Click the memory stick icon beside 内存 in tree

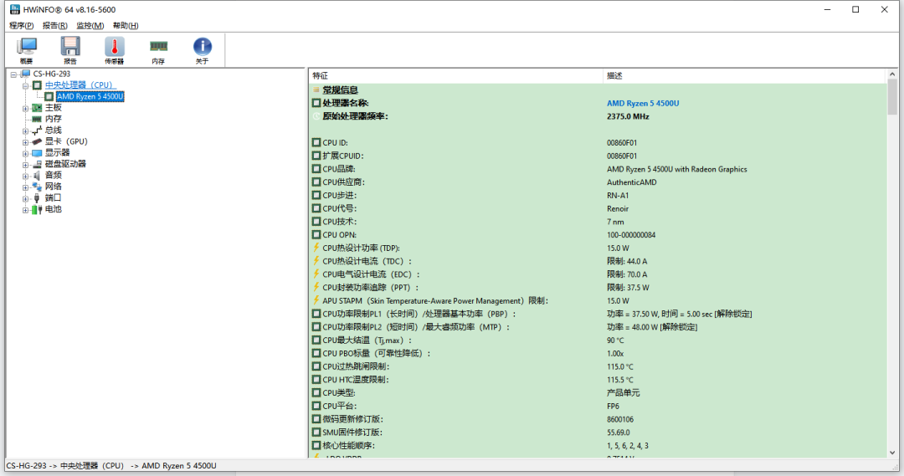37,120
